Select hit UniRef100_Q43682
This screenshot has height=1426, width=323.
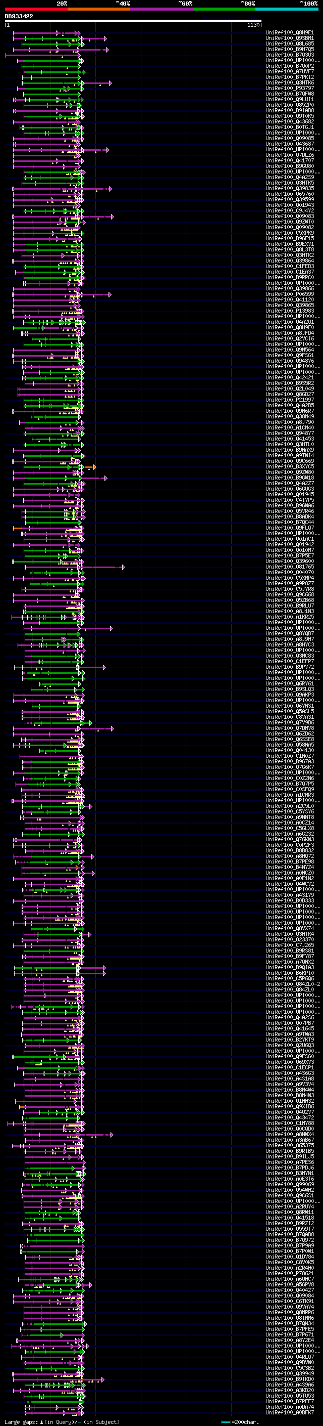point(290,122)
